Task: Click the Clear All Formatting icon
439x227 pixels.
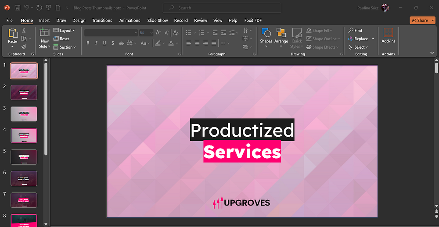Action: coord(176,33)
